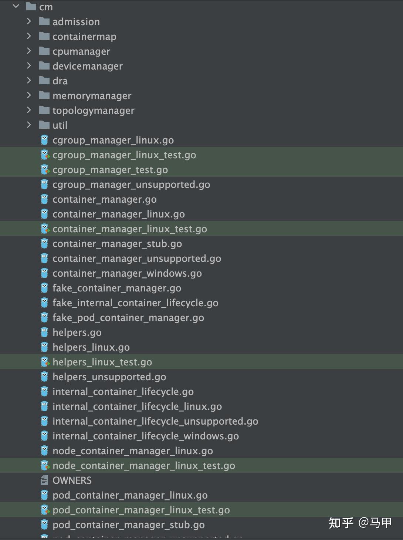Select container_manager_linux.go in the tree
This screenshot has height=540, width=403.
point(118,214)
